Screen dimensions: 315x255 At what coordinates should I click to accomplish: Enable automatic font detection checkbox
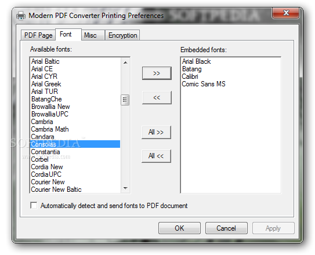point(34,205)
